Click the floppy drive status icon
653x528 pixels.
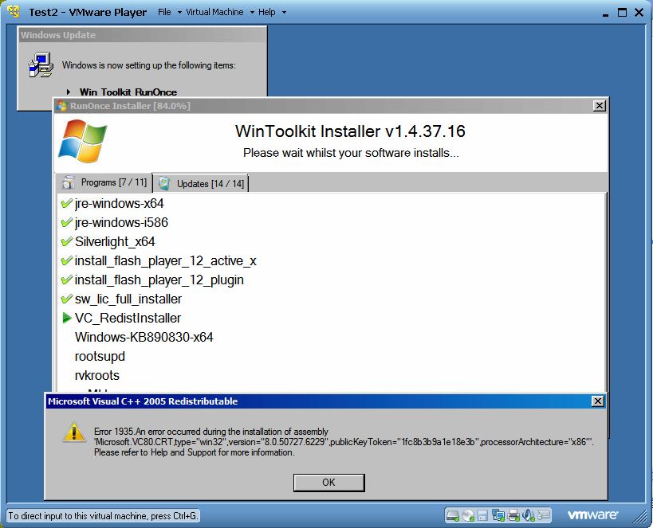483,515
